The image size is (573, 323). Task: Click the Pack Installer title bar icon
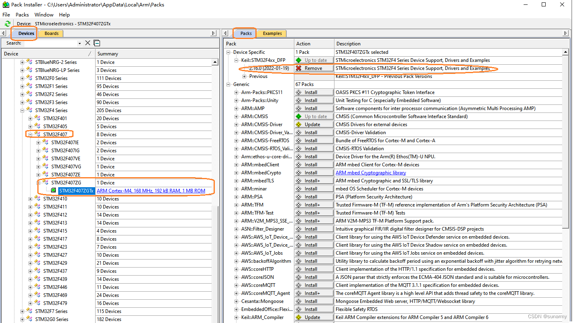point(6,5)
